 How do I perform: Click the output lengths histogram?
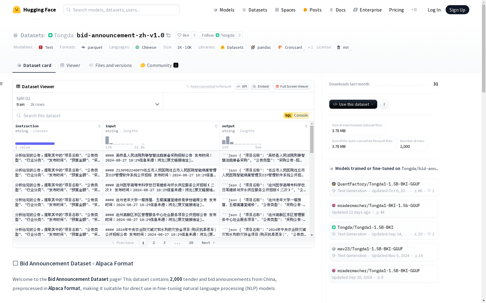click(x=241, y=140)
